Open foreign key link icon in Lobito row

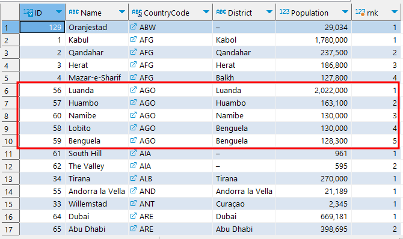[x=134, y=127]
